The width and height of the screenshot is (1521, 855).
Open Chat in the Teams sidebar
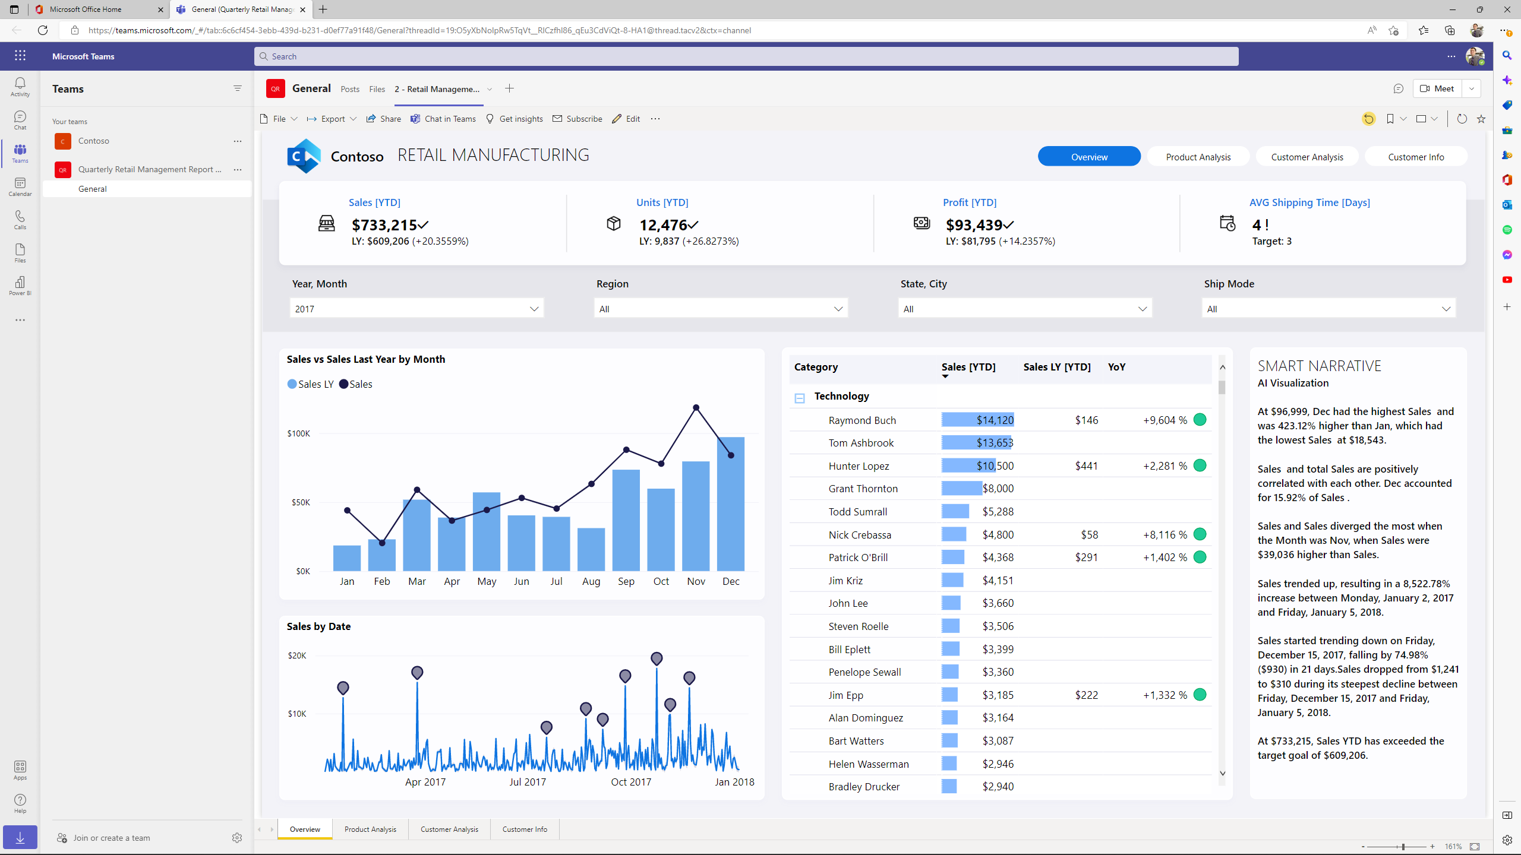tap(20, 120)
